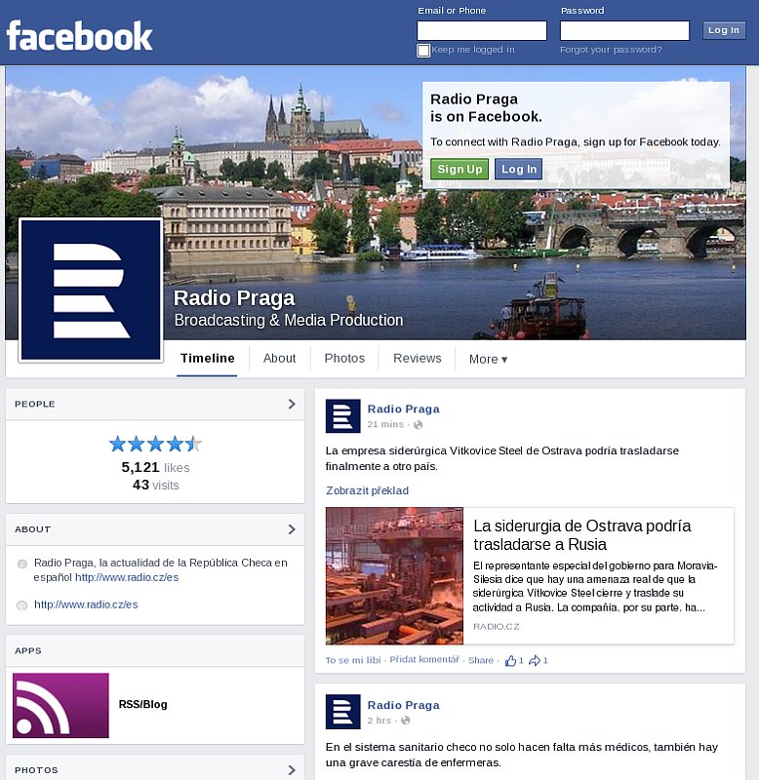Open the More dropdown tab
Viewport: 759px width, 780px height.
point(488,359)
